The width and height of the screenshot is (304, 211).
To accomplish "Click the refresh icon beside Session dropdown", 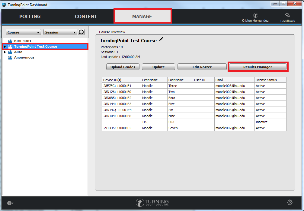I will [81, 32].
